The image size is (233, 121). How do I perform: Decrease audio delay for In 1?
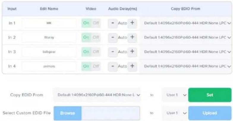click(113, 23)
